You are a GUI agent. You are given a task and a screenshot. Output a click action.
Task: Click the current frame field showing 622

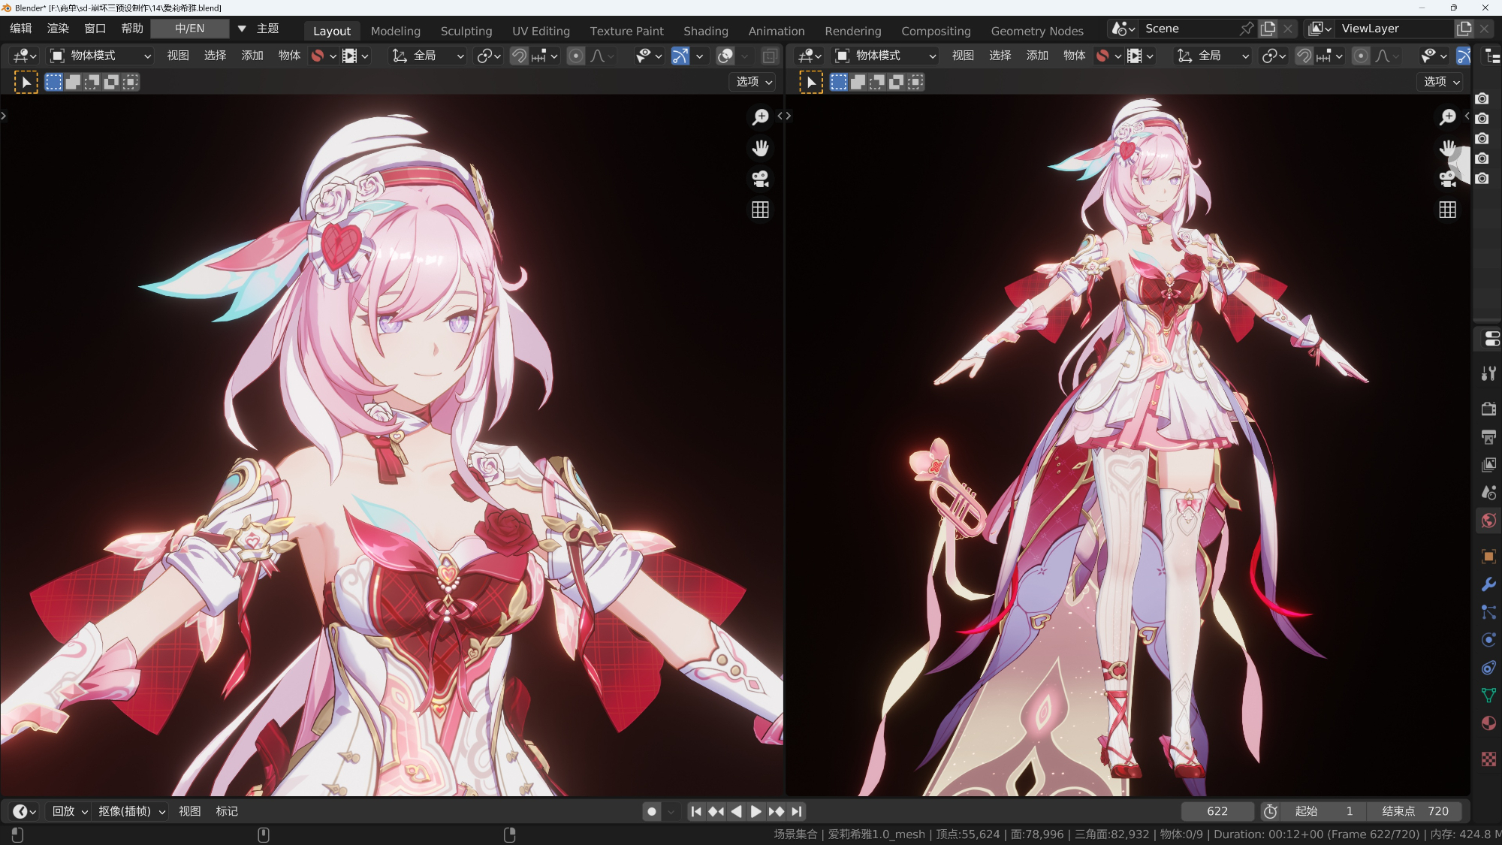[x=1217, y=811]
